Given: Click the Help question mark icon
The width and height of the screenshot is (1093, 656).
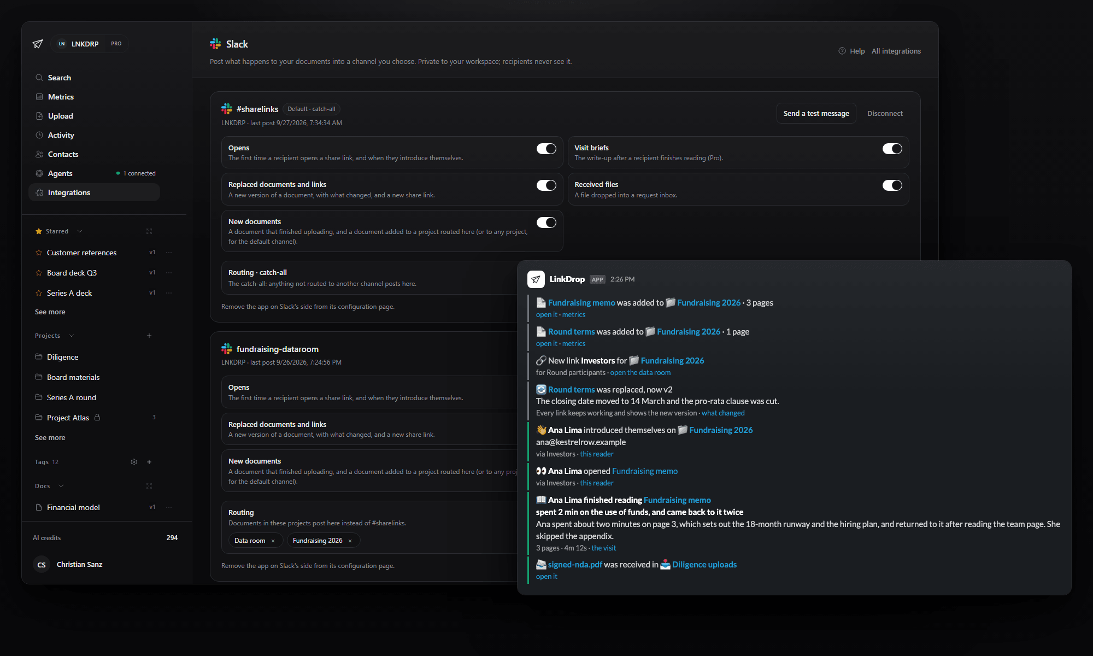Looking at the screenshot, I should (x=842, y=51).
